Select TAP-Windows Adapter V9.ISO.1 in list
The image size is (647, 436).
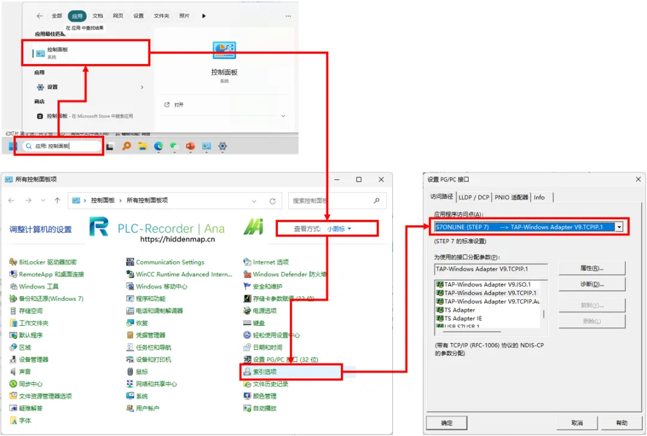pyautogui.click(x=487, y=284)
